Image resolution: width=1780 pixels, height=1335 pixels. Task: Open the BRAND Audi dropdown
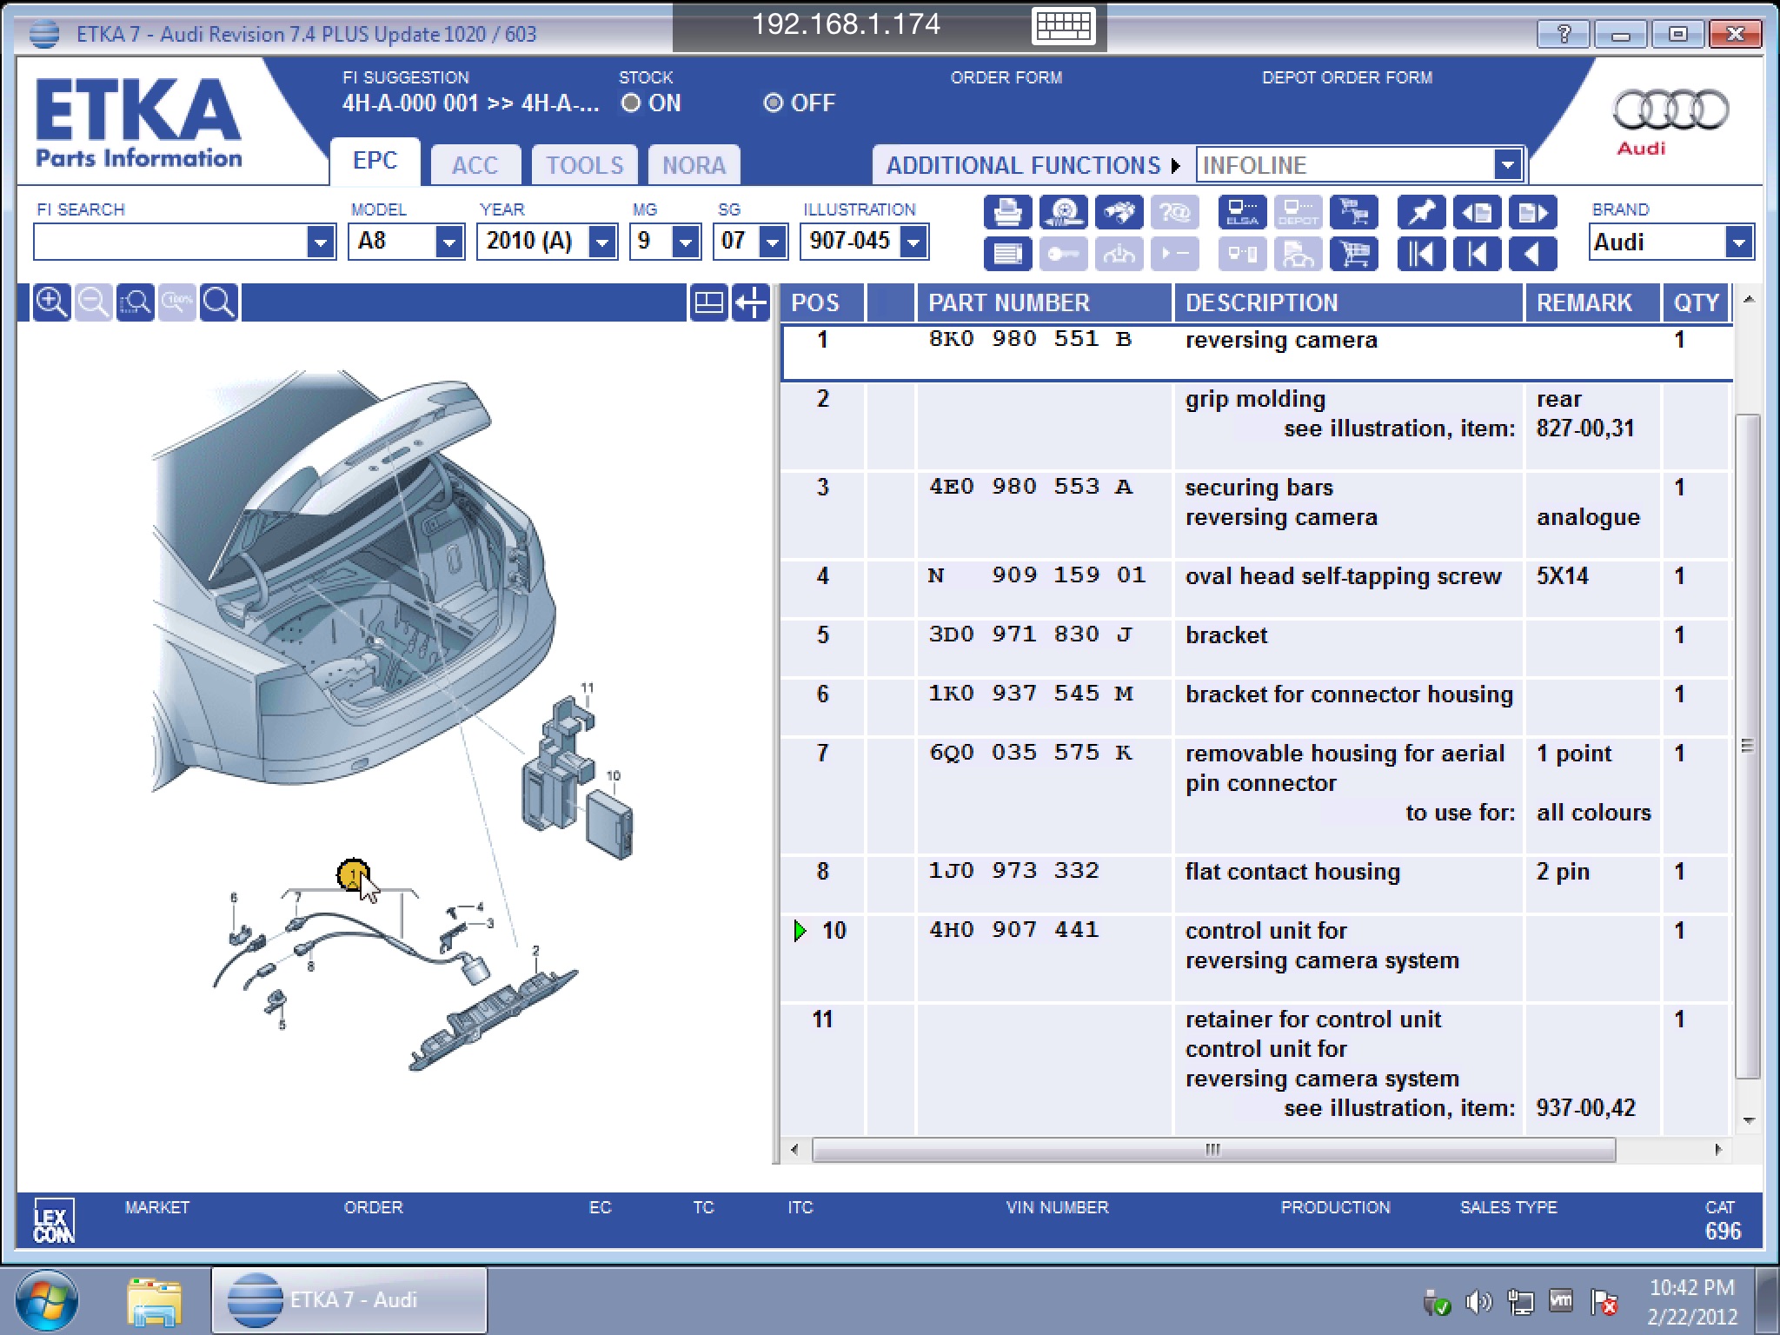click(1738, 242)
